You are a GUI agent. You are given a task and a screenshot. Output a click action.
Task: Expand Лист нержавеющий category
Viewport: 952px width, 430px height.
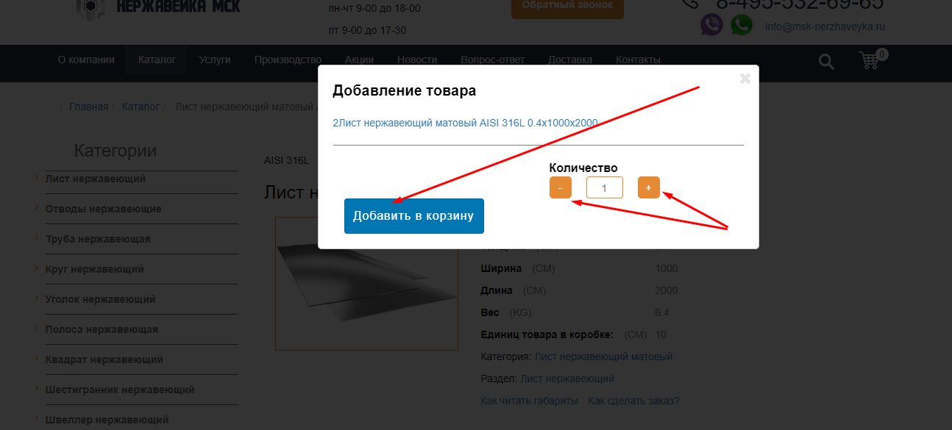96,179
